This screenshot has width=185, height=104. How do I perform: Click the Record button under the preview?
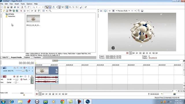click(127, 53)
